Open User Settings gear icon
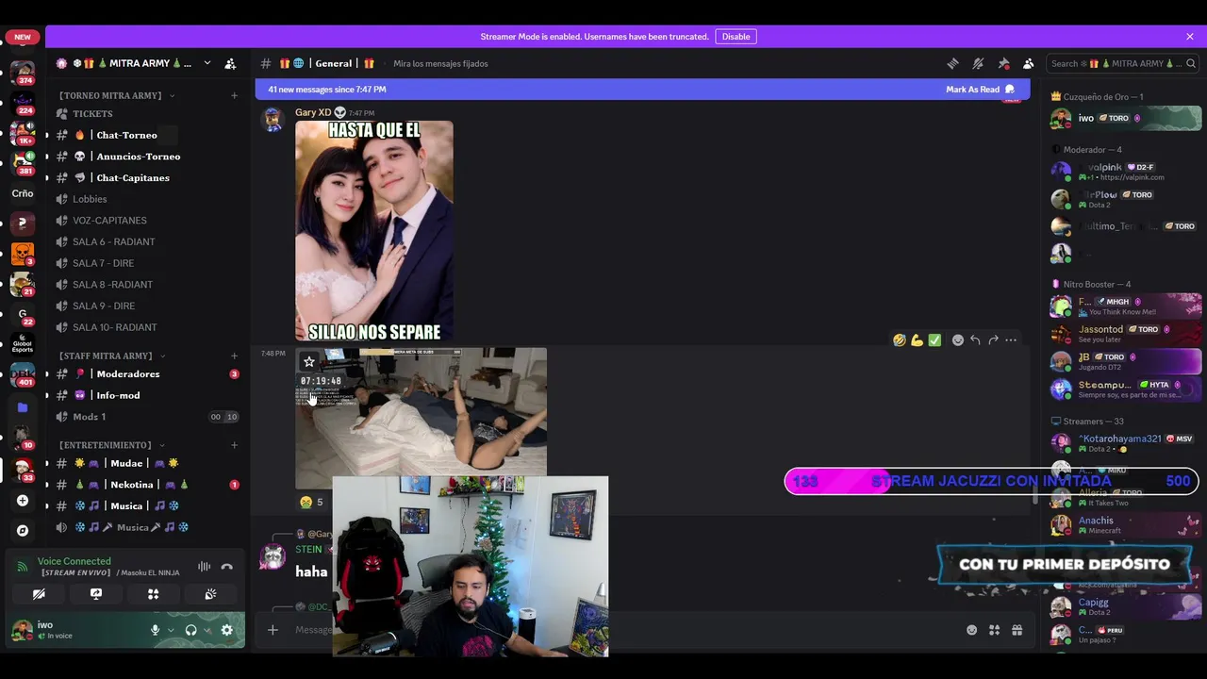The height and width of the screenshot is (679, 1207). [x=226, y=630]
